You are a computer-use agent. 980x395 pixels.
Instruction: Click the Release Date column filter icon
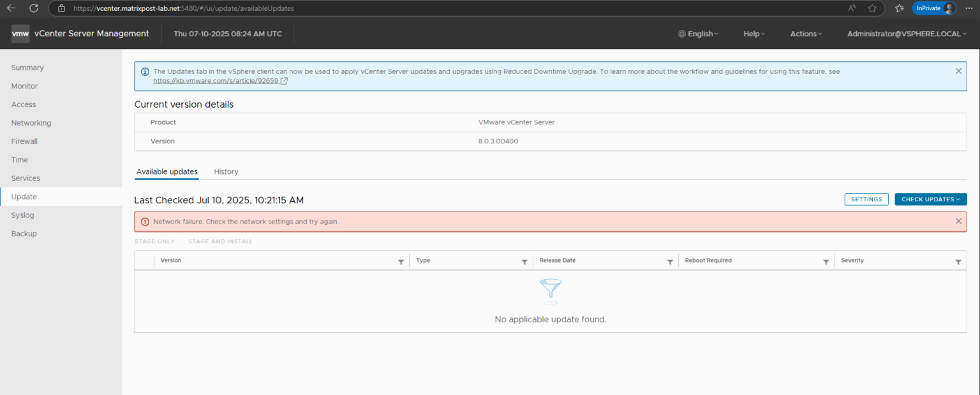coord(669,261)
